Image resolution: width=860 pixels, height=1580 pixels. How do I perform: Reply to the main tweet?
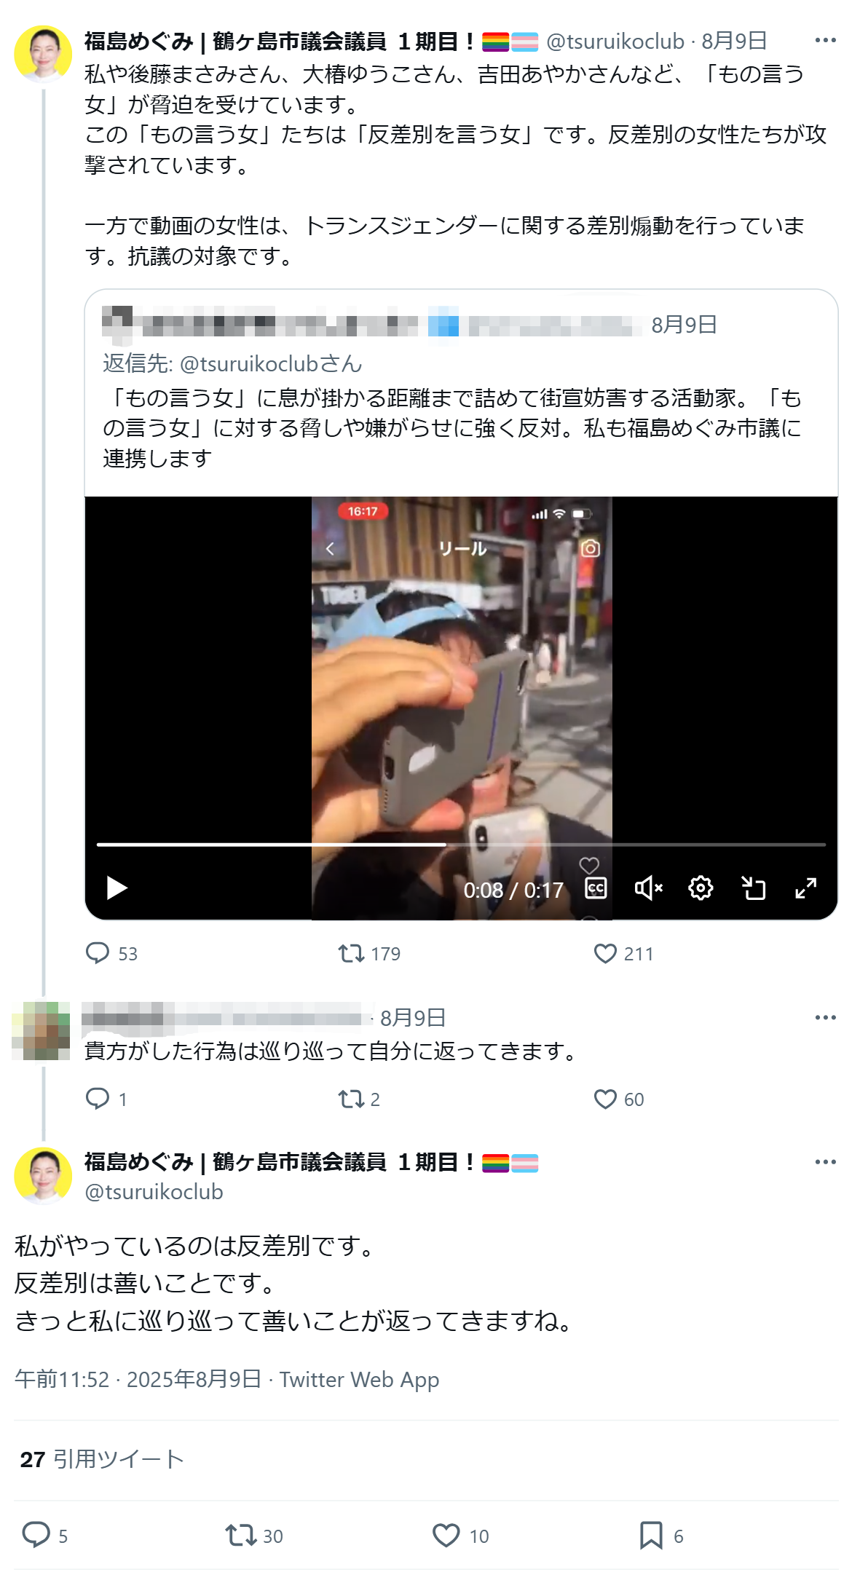click(x=36, y=1535)
